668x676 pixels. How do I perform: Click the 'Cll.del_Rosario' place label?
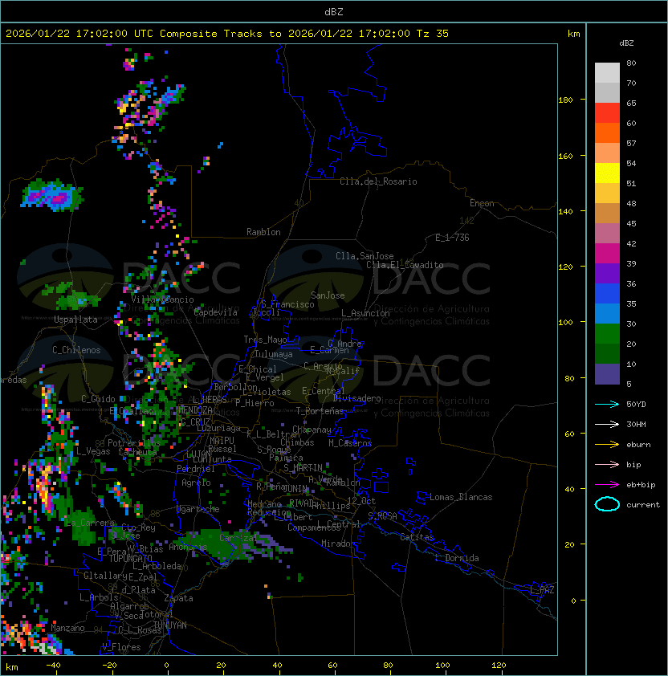coord(378,181)
